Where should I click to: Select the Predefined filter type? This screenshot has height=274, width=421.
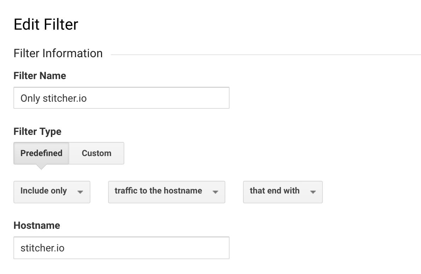pyautogui.click(x=41, y=153)
